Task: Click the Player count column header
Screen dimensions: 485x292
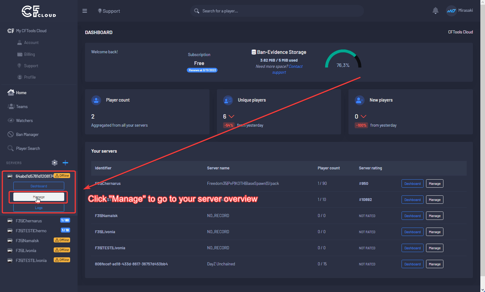Action: pos(329,168)
